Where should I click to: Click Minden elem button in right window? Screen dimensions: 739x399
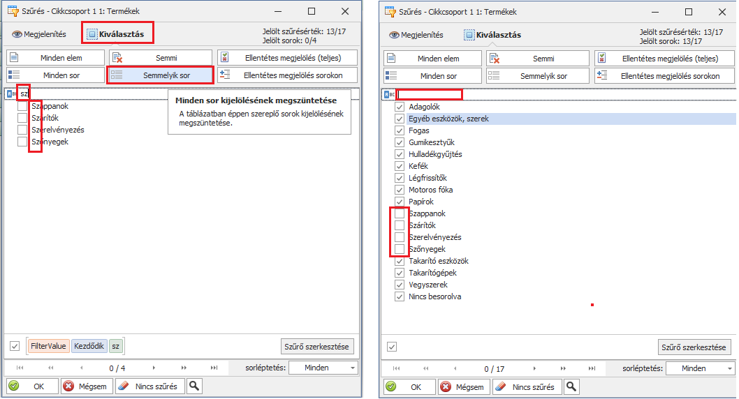point(432,59)
